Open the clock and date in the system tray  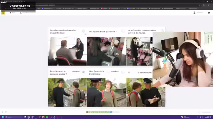(207, 117)
